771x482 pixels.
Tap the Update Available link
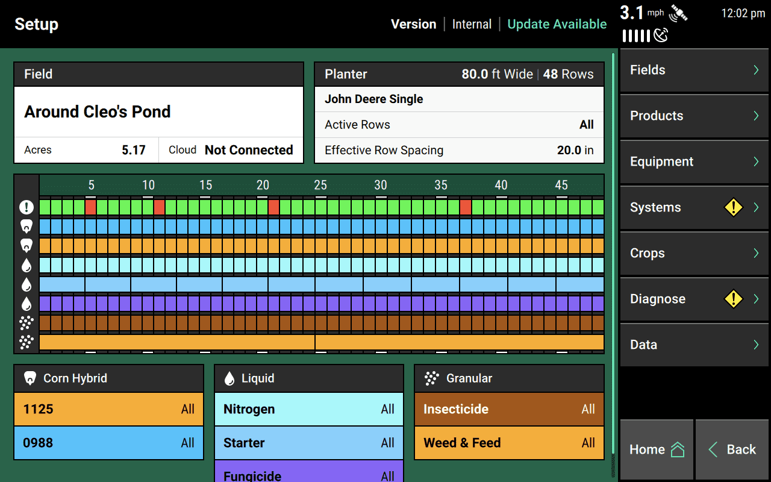(557, 24)
